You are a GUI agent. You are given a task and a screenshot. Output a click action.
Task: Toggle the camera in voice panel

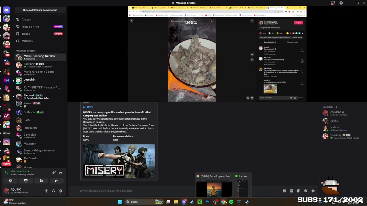10,181
